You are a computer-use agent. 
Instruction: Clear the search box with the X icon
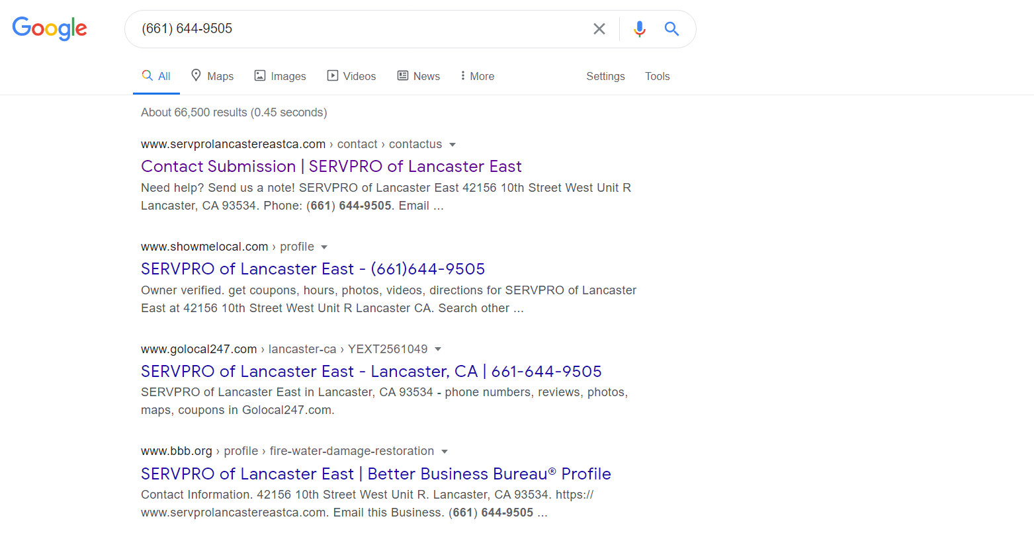[x=599, y=28]
